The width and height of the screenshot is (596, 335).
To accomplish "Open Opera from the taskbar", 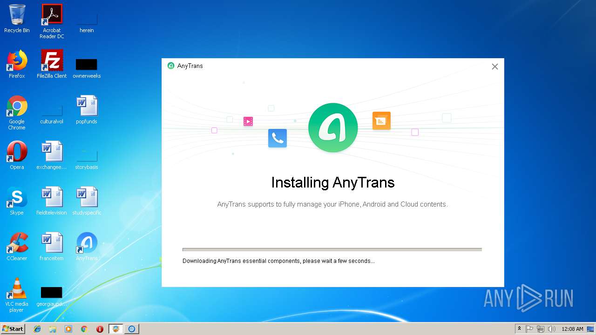I will pyautogui.click(x=100, y=329).
